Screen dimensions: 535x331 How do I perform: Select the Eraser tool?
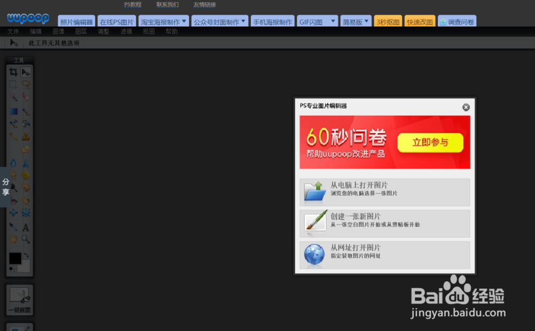26,97
